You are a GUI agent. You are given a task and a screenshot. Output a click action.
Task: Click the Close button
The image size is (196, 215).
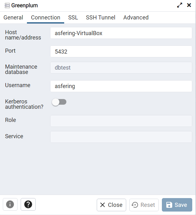click(x=111, y=205)
